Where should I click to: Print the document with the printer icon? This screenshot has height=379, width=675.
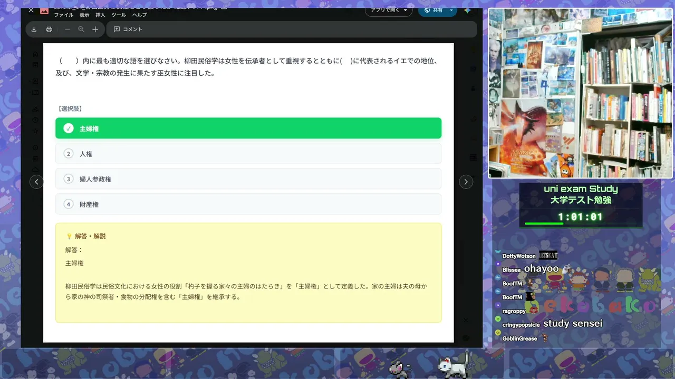(49, 29)
